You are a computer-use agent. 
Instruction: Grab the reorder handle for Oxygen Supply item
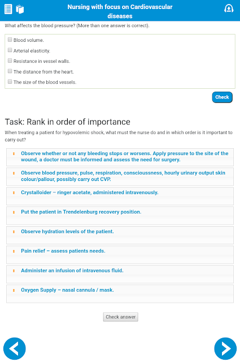pos(14,290)
